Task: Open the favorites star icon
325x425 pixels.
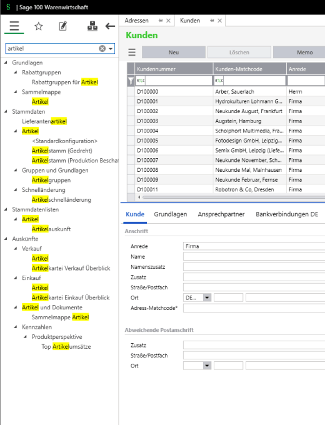Action: [39, 26]
